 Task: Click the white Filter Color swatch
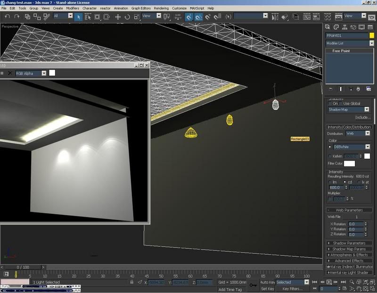[349, 163]
